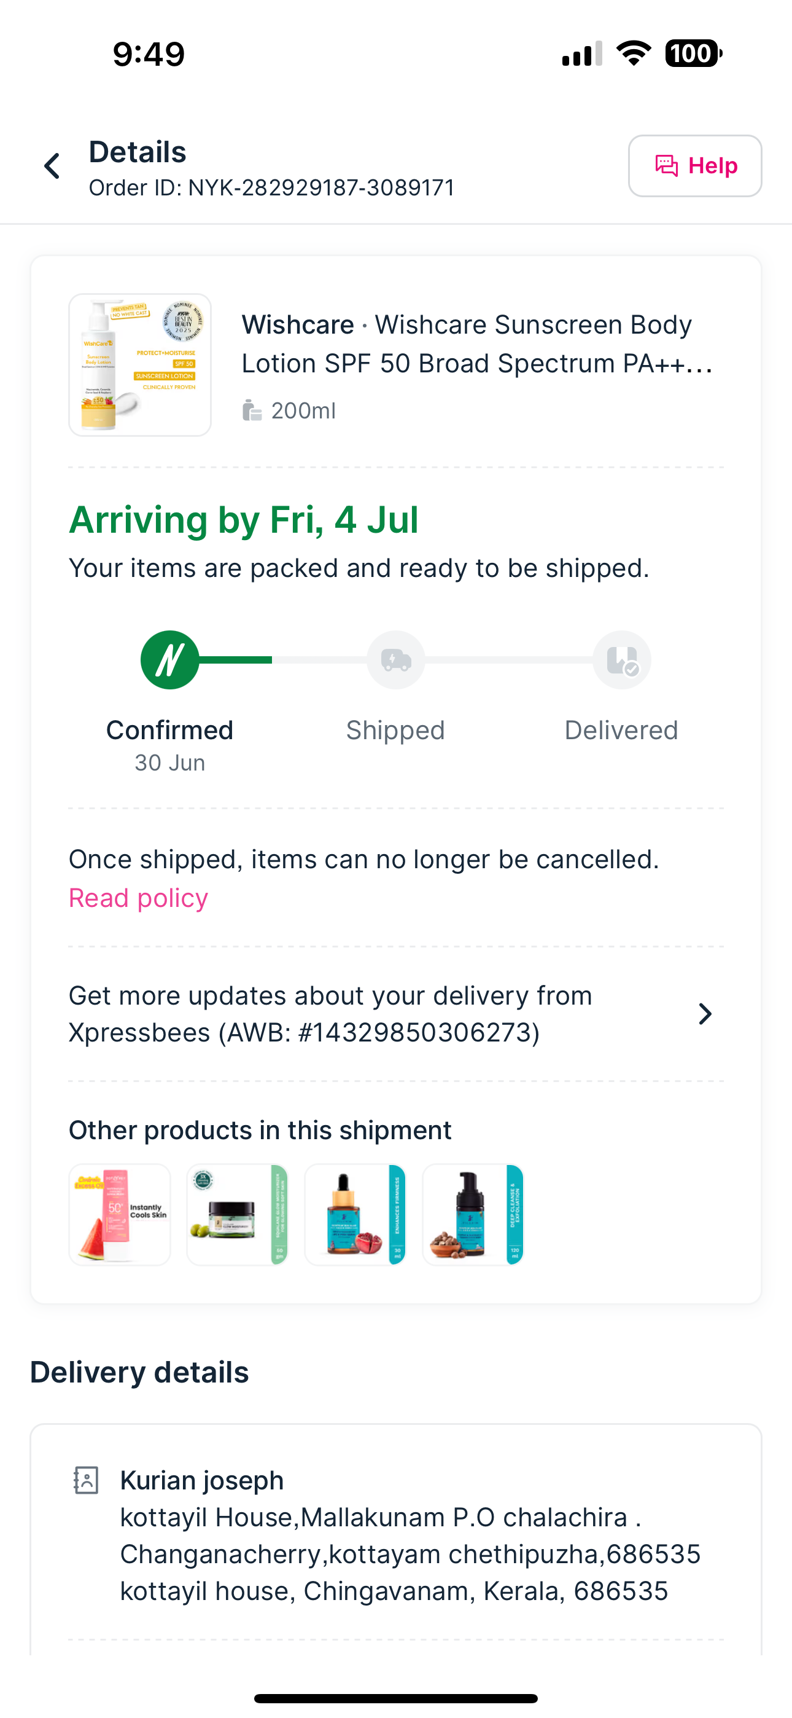Tap the Wi-Fi status icon
The height and width of the screenshot is (1718, 792).
click(634, 53)
